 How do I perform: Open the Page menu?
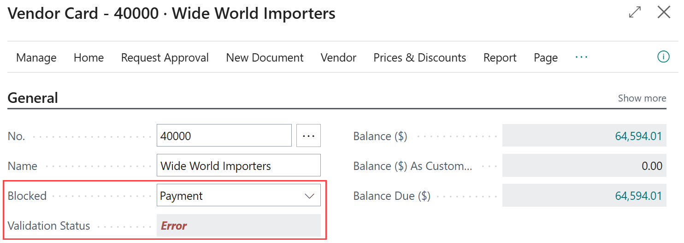[546, 58]
